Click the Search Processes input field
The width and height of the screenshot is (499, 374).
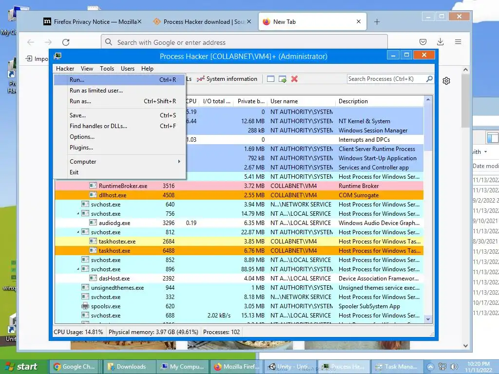click(386, 79)
